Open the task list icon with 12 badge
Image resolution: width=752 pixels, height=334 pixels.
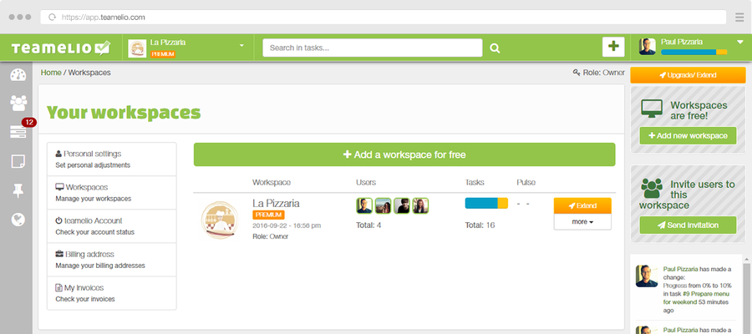[18, 132]
